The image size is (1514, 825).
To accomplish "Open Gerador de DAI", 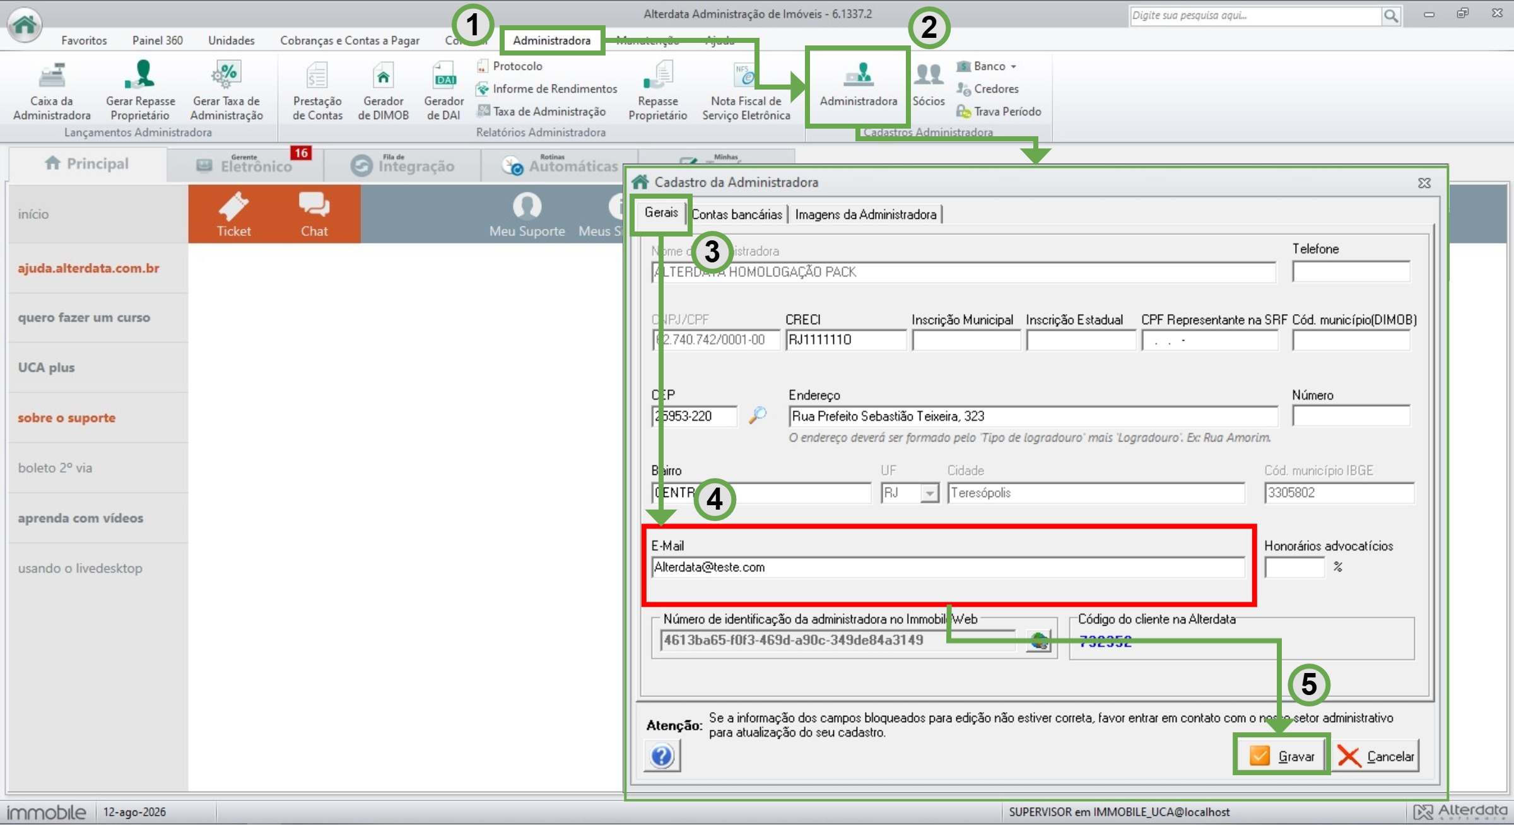I will click(x=443, y=91).
